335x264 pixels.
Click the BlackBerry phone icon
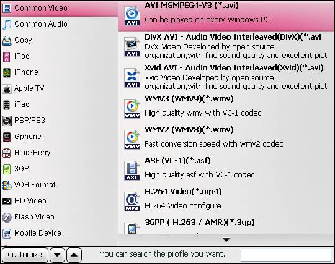[7, 153]
